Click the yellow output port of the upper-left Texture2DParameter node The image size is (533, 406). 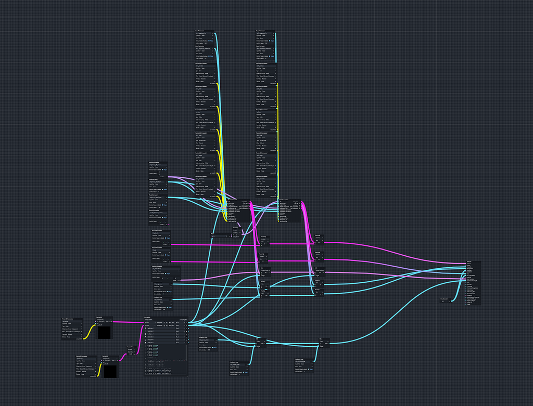click(83, 338)
